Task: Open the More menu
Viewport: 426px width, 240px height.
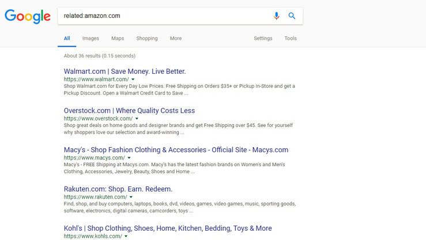Action: 176,38
